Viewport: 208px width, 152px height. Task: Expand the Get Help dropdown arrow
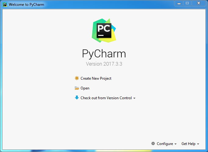(x=198, y=144)
